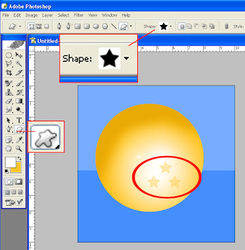Click the feather Adobe Online icon
The height and width of the screenshot is (250, 245).
(x=14, y=45)
